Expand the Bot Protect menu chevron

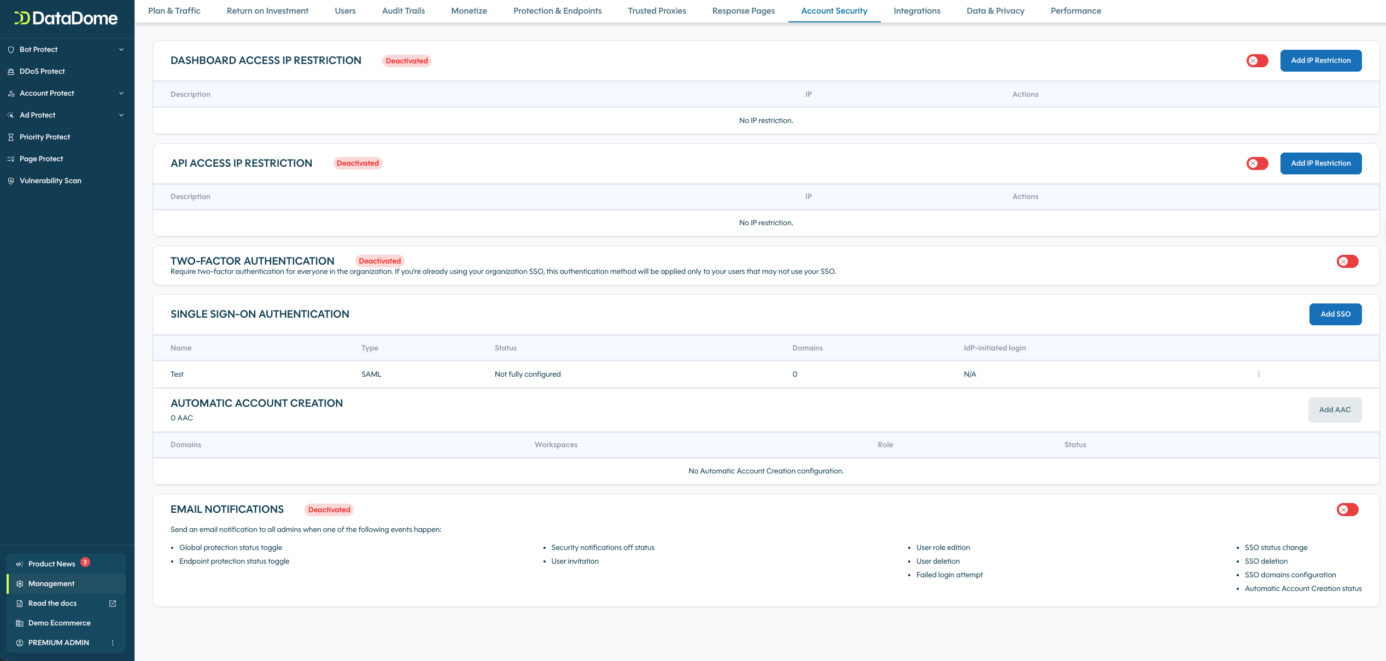pos(121,50)
